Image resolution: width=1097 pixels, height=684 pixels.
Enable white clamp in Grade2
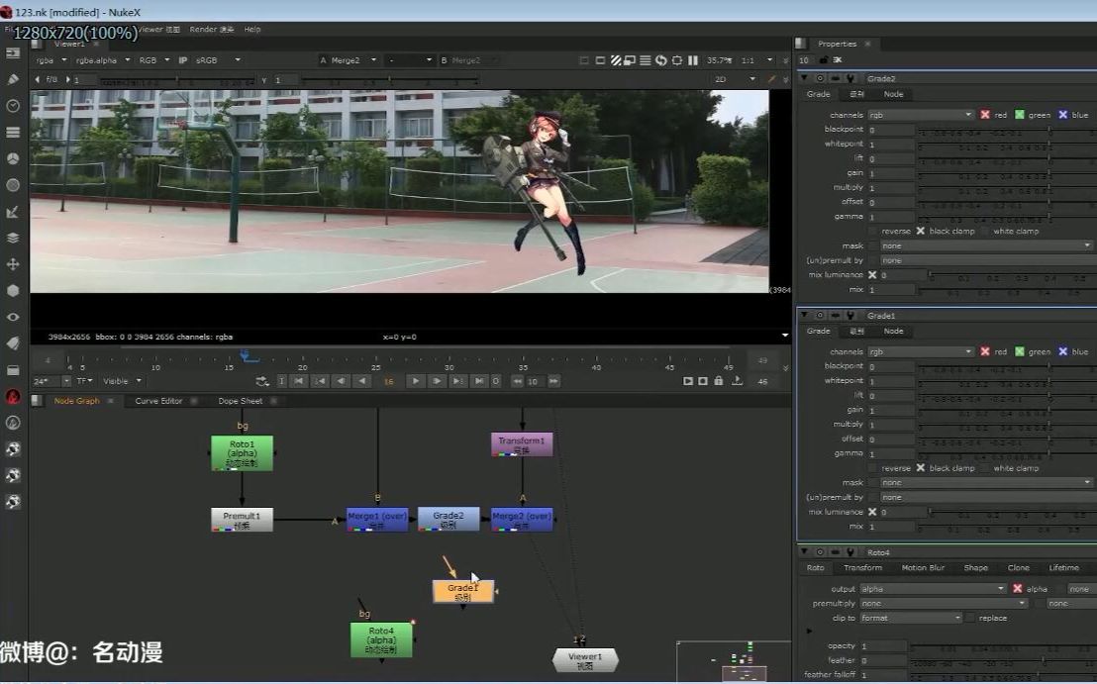point(985,231)
